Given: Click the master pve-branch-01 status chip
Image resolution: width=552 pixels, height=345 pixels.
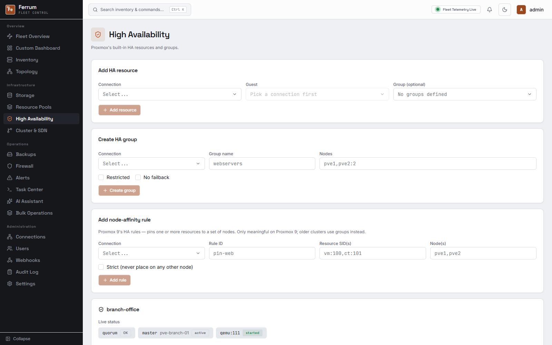Looking at the screenshot, I should point(176,333).
